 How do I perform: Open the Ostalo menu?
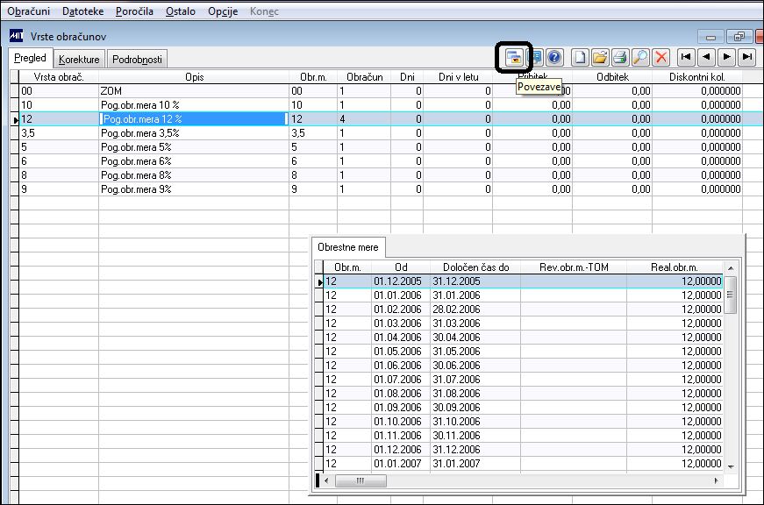point(181,11)
